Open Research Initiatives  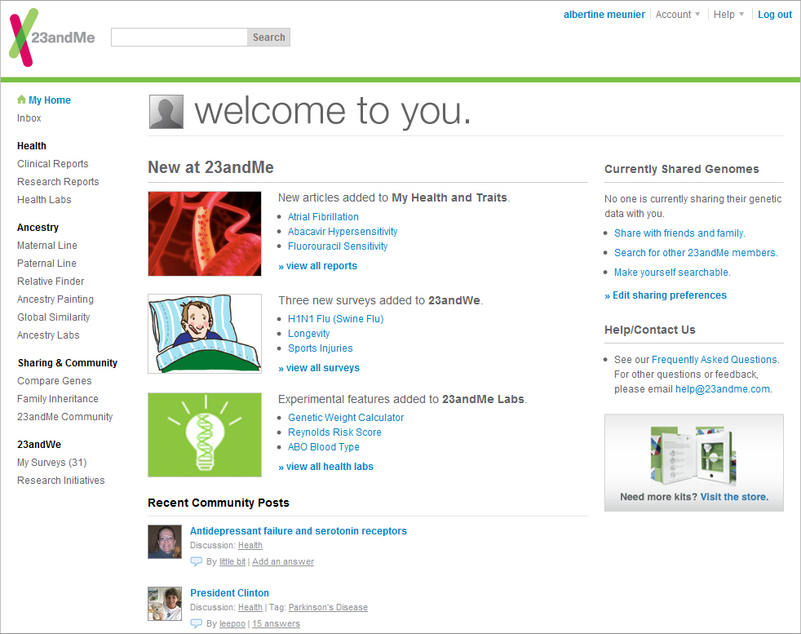(61, 481)
